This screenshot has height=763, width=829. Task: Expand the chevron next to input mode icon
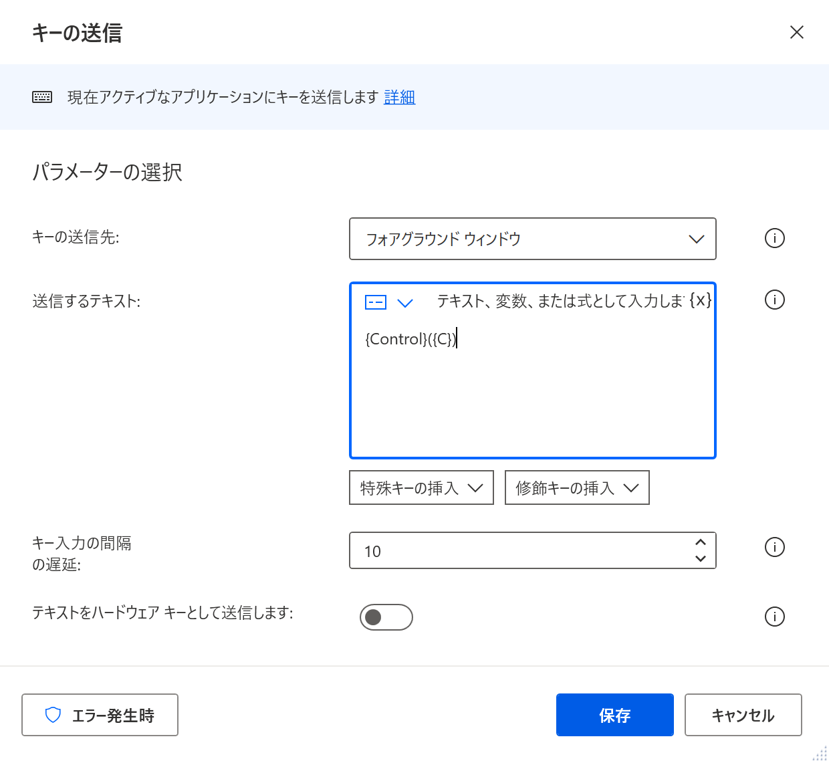pos(406,302)
